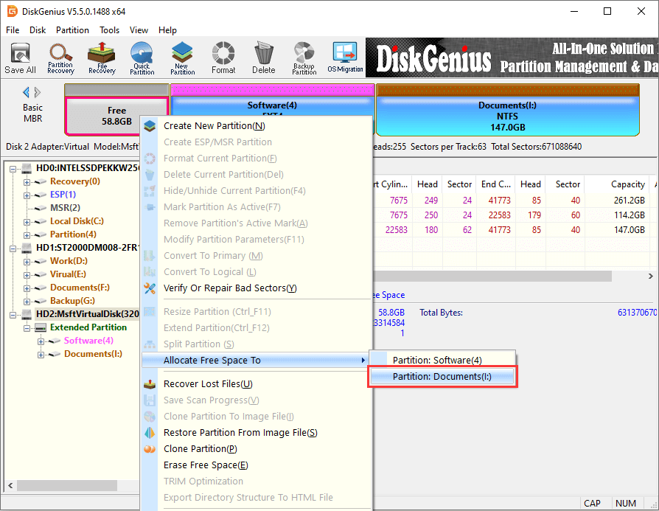Click the Delete trash can icon
The height and width of the screenshot is (511, 659).
tap(263, 58)
